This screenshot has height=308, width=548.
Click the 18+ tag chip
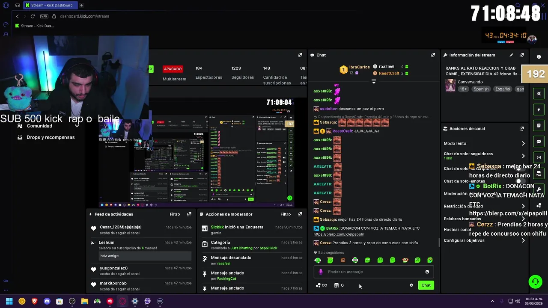[x=463, y=89]
